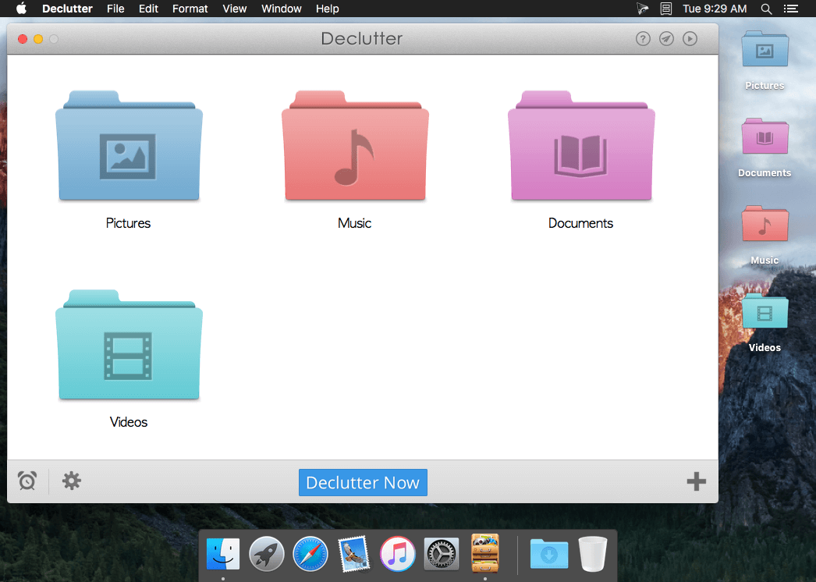Open Safari from the Dock
The height and width of the screenshot is (582, 816).
click(x=310, y=554)
